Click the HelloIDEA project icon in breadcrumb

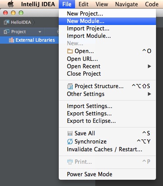coord(7,22)
